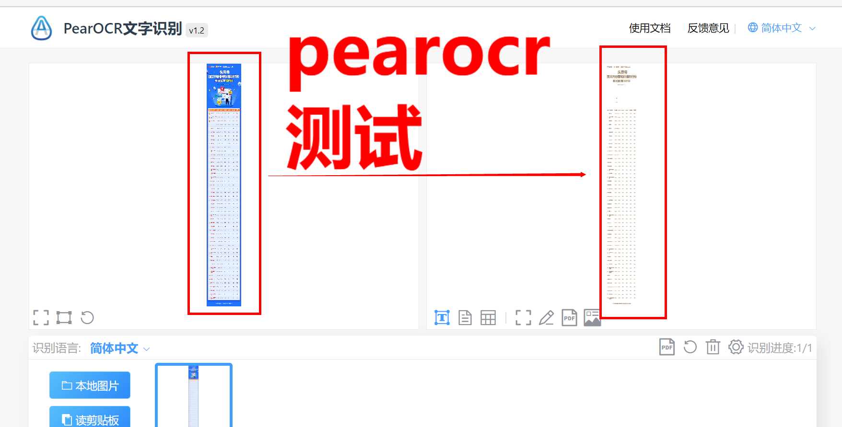This screenshot has width=842, height=427.
Task: Switch to plain text document view
Action: click(465, 317)
